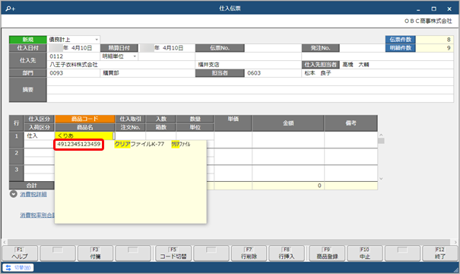Viewport: 460px width, 274px height.
Task: Click F1 ヘルプ function button
Action: pos(20,253)
